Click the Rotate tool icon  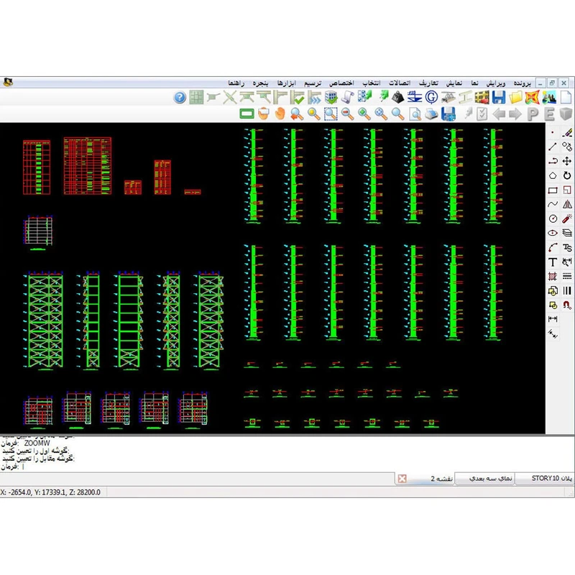click(x=567, y=175)
